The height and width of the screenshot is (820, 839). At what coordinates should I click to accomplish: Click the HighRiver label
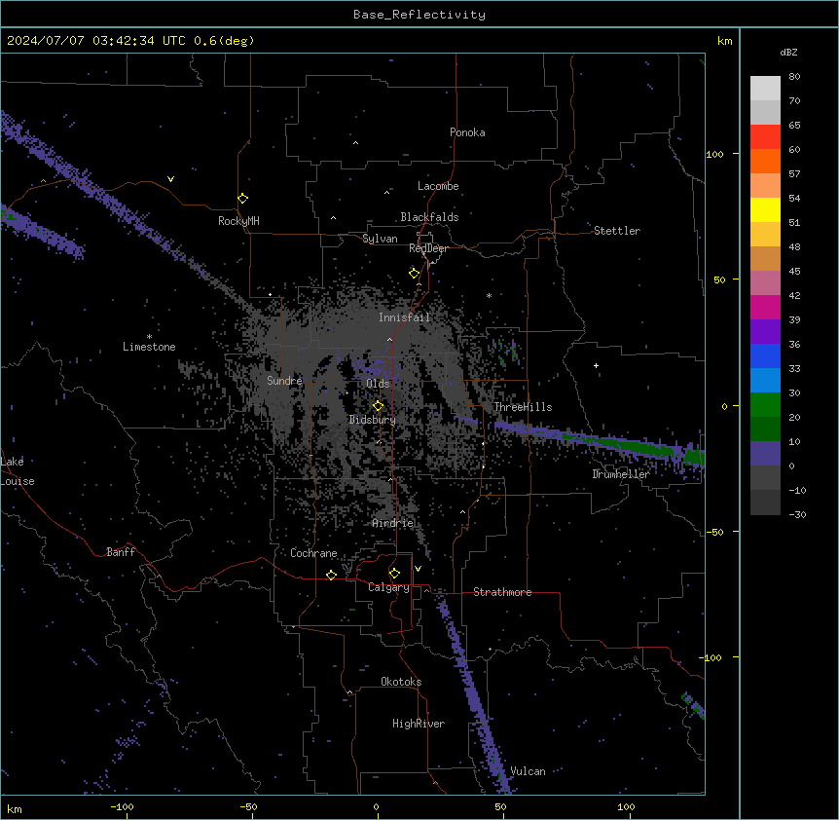click(419, 724)
